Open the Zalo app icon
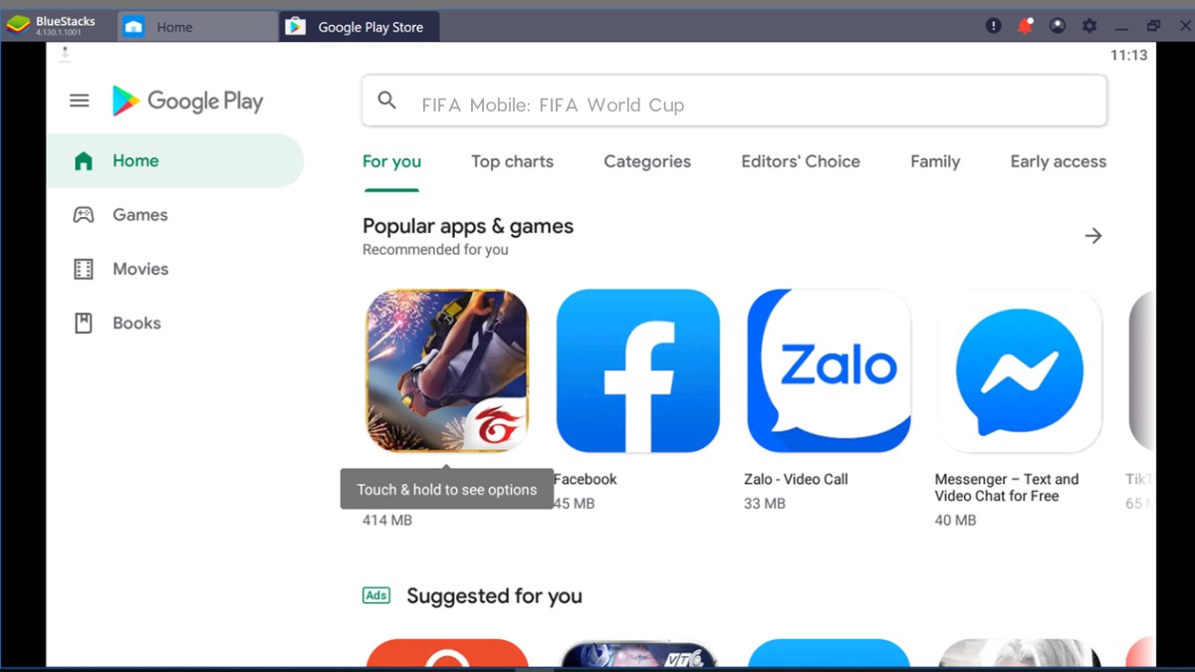1195x672 pixels. (x=829, y=370)
